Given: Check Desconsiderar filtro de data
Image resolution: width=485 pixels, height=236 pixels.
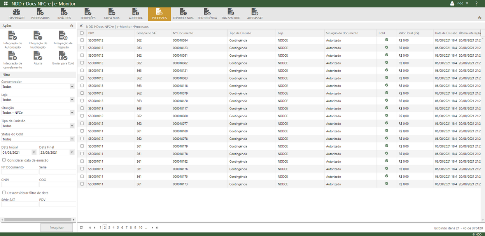Looking at the screenshot, I should point(3,193).
